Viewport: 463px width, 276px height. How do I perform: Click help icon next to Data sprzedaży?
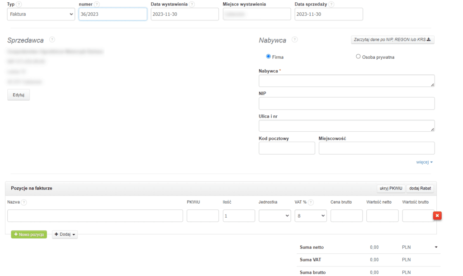331,4
